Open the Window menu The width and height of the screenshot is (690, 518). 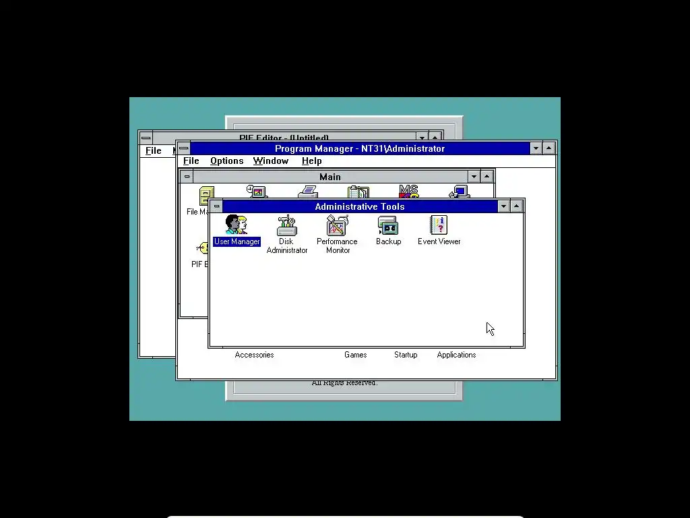point(271,161)
